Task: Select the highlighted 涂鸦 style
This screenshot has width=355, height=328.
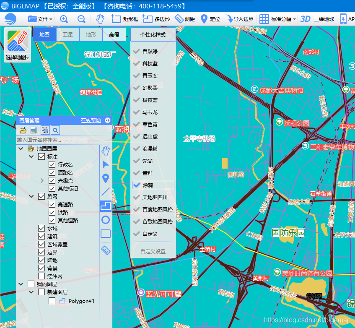Action: [153, 185]
